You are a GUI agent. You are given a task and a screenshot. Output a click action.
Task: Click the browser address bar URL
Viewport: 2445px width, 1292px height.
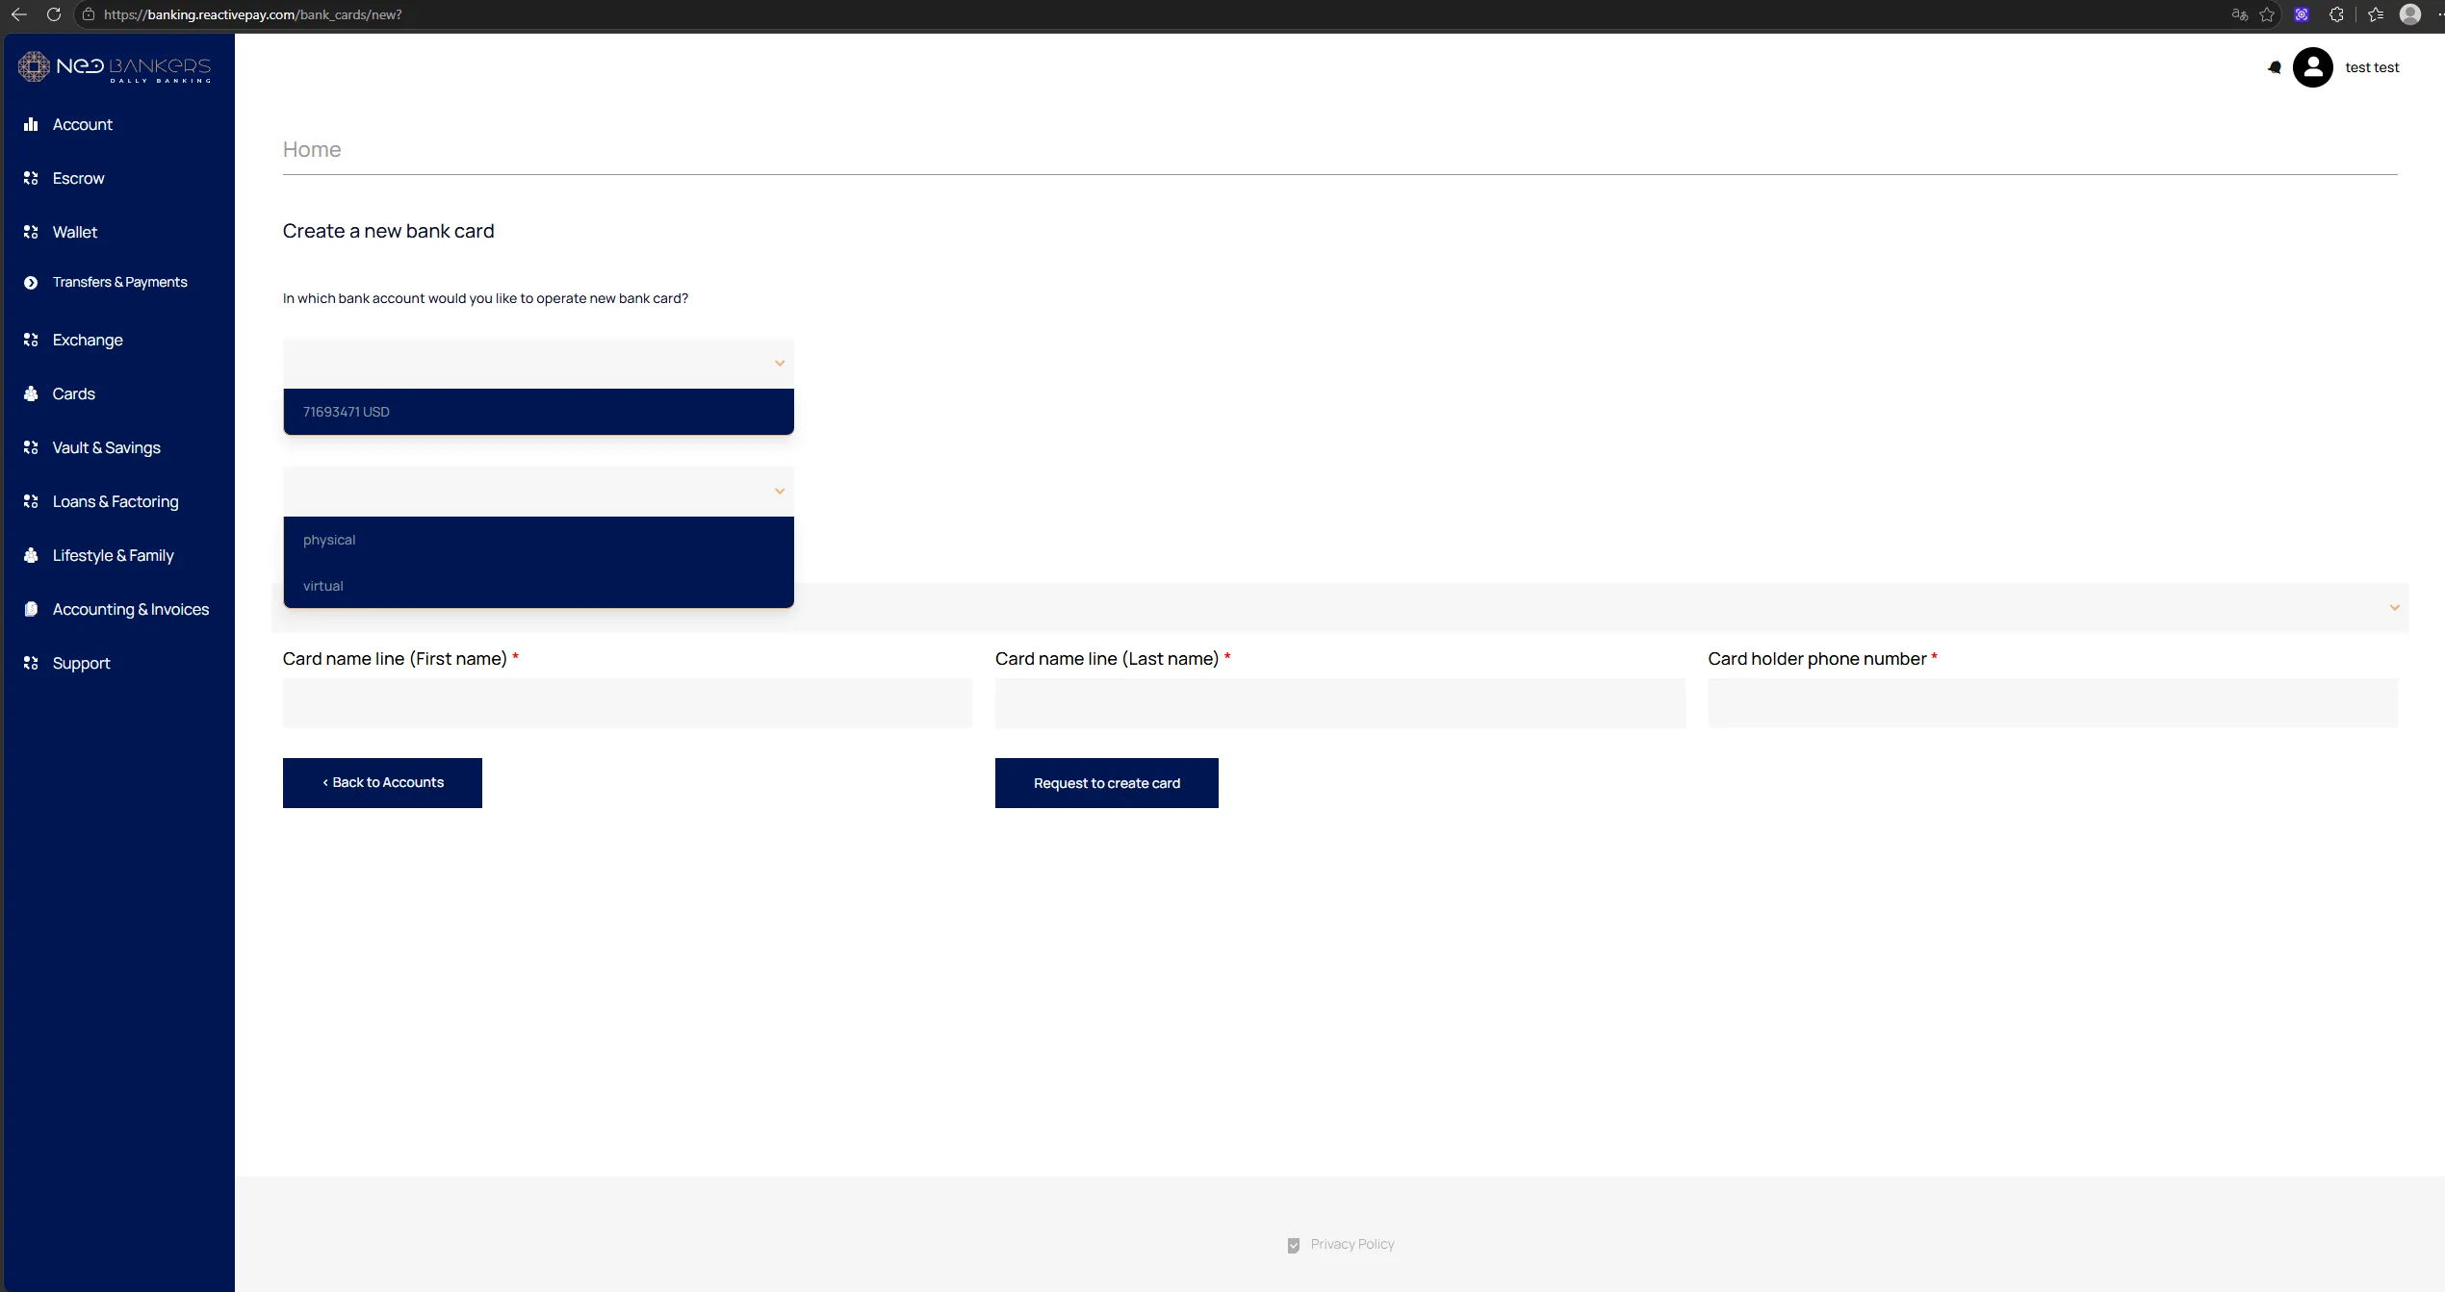coord(252,14)
